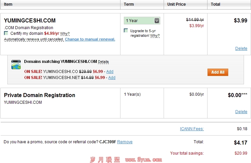Screen dimensions: 251x163
Task: Click Why? beside 5-yr registration upgrade
Action: coord(155,35)
